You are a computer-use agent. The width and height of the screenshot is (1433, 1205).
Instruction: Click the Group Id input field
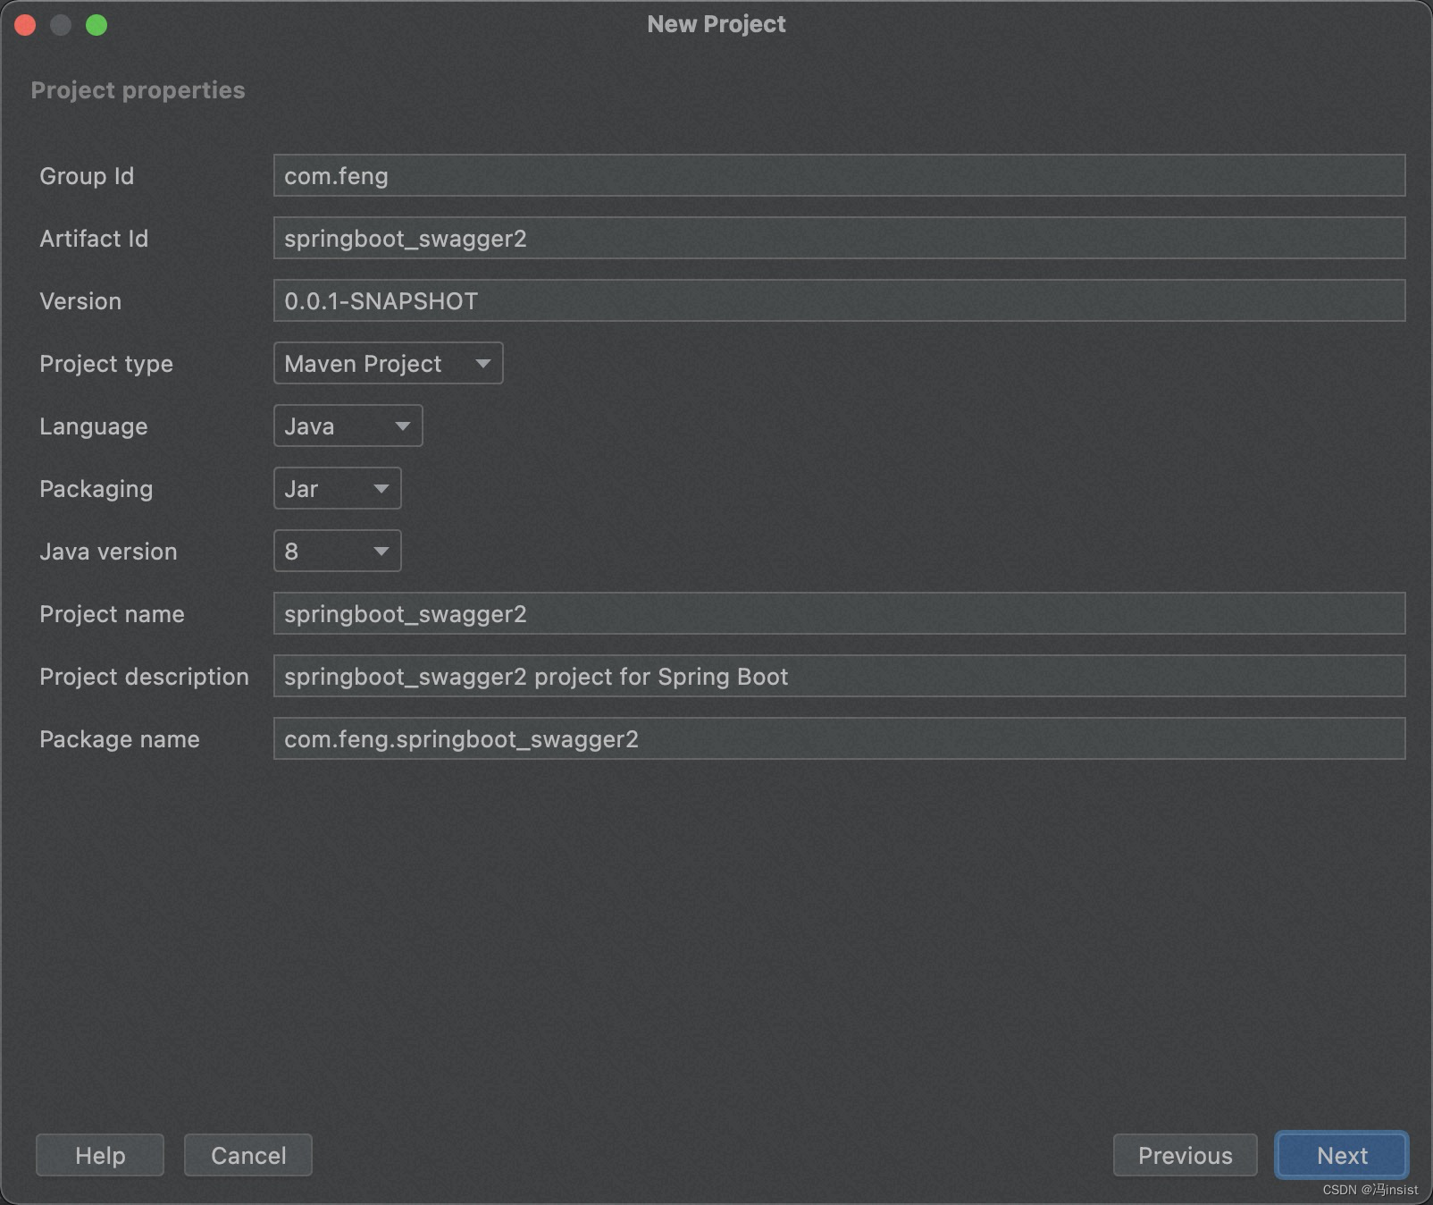pos(839,175)
